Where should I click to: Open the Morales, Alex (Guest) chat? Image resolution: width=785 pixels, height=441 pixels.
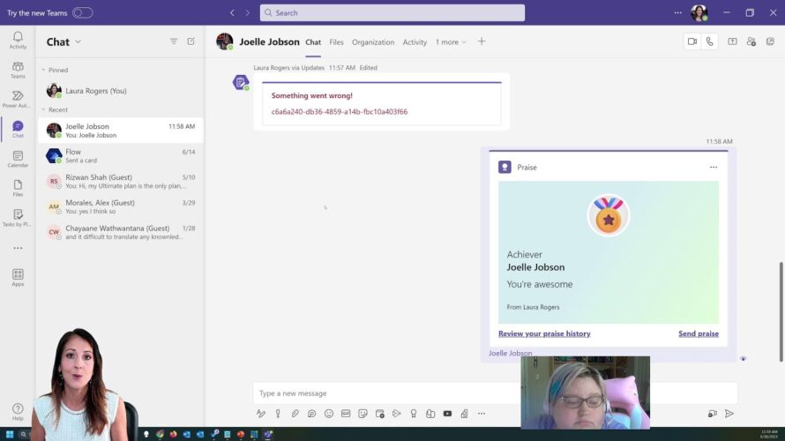coord(121,206)
